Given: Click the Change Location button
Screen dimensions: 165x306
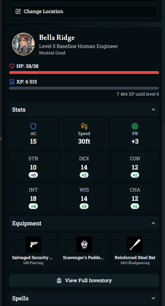Looking at the screenshot, I should [x=84, y=11].
